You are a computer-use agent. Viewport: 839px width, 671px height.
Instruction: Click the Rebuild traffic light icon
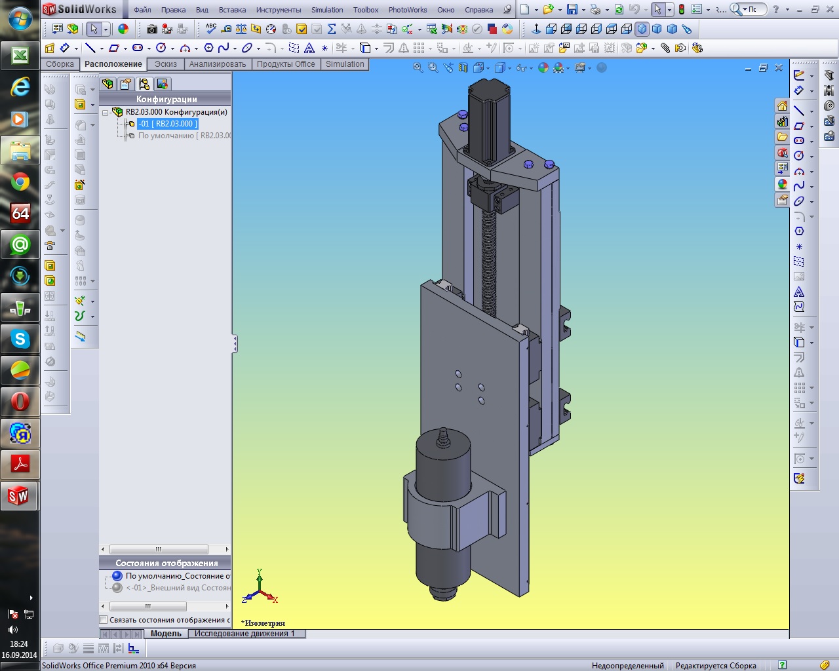pyautogui.click(x=682, y=9)
